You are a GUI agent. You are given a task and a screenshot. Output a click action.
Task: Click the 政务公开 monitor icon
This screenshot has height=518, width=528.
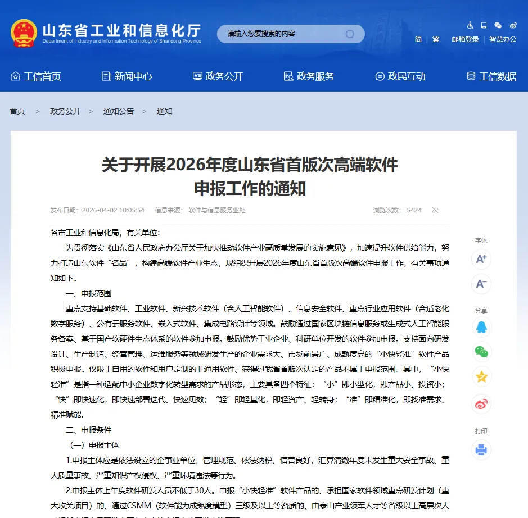(x=197, y=76)
